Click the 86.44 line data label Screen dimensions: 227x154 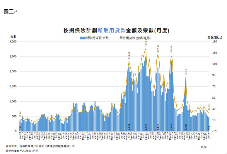coord(186,72)
